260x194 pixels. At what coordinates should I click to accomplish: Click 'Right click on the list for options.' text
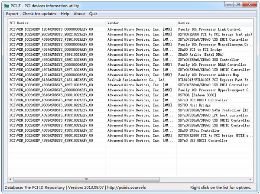point(221,188)
